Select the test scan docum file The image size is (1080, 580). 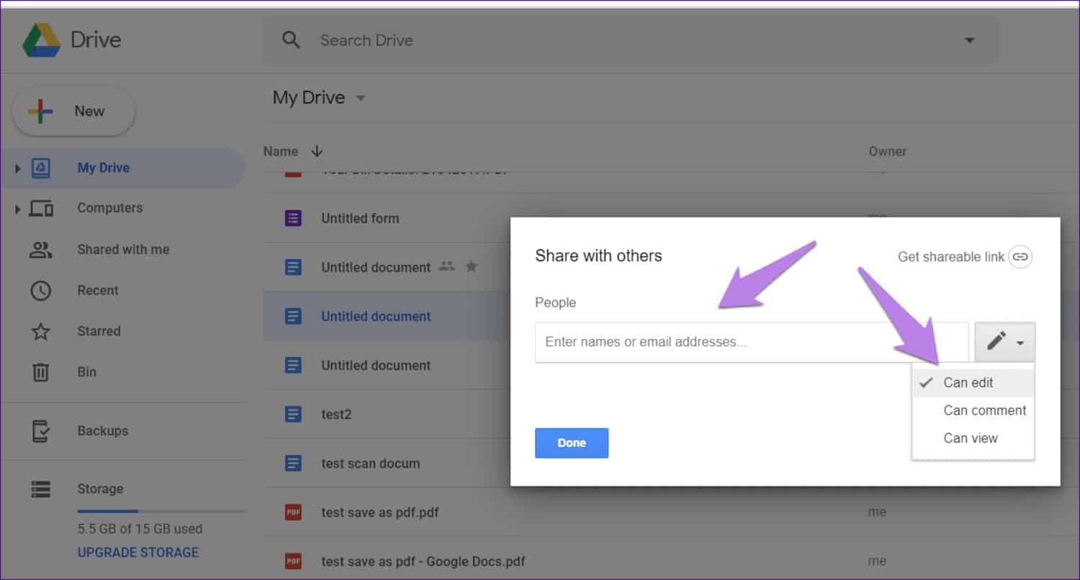click(370, 463)
